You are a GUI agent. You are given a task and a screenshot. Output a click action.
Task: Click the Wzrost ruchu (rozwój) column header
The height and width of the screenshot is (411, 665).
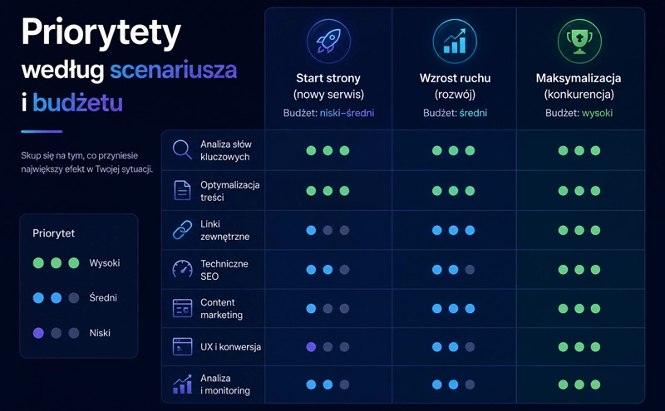455,86
